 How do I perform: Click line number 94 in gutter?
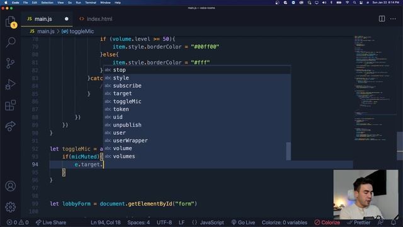click(35, 165)
